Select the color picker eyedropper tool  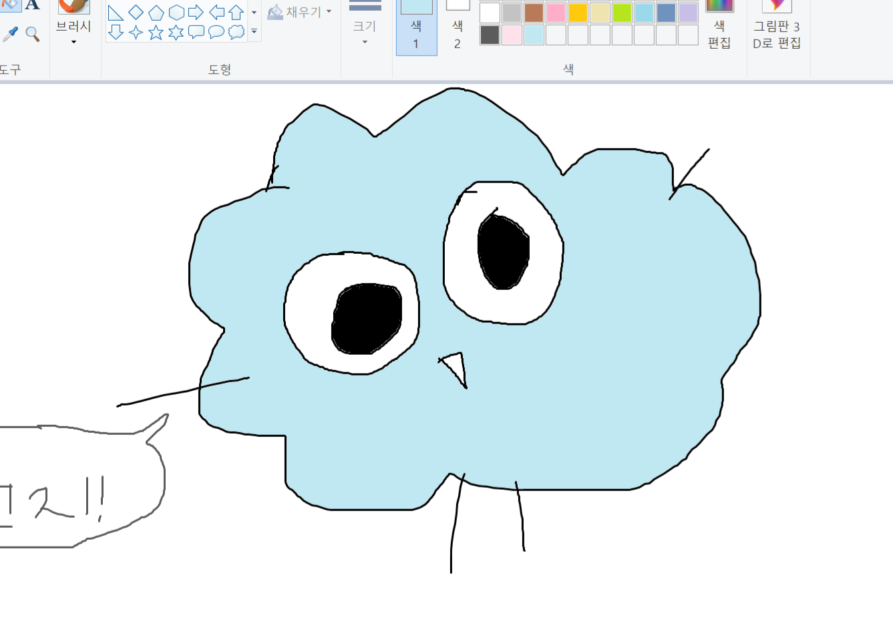click(10, 33)
